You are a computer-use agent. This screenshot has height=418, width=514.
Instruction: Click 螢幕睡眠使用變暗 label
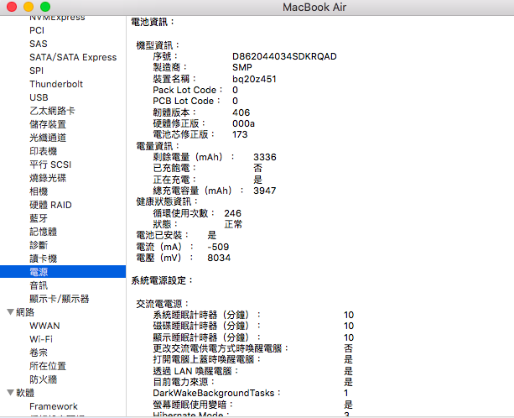[x=193, y=405]
